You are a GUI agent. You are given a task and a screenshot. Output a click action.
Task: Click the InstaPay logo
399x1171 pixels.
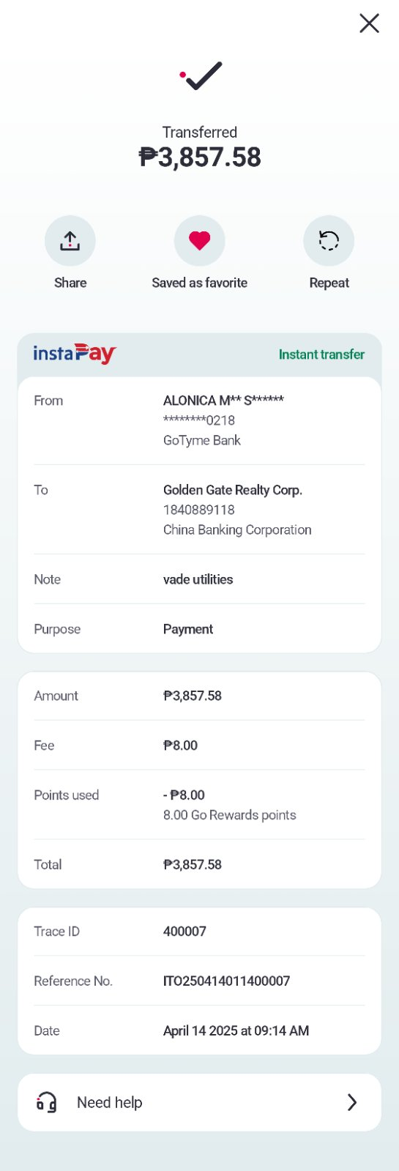coord(75,354)
